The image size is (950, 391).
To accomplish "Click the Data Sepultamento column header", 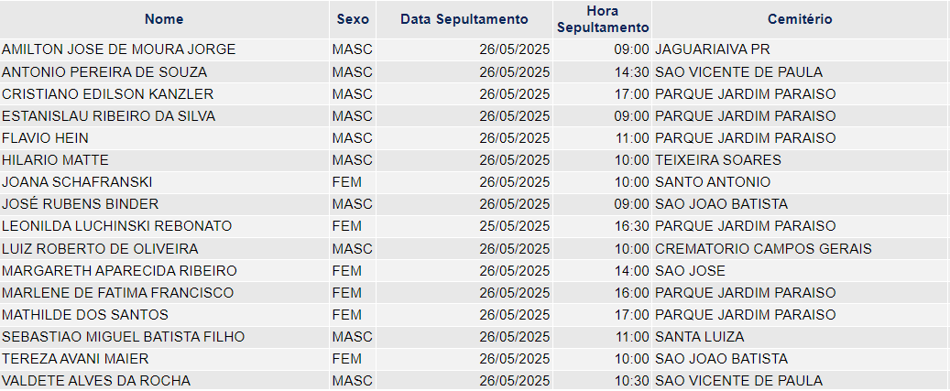I will click(x=464, y=19).
